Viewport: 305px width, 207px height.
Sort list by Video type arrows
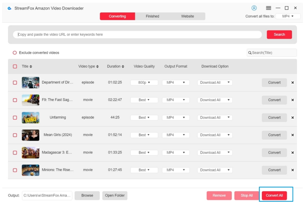click(97, 67)
